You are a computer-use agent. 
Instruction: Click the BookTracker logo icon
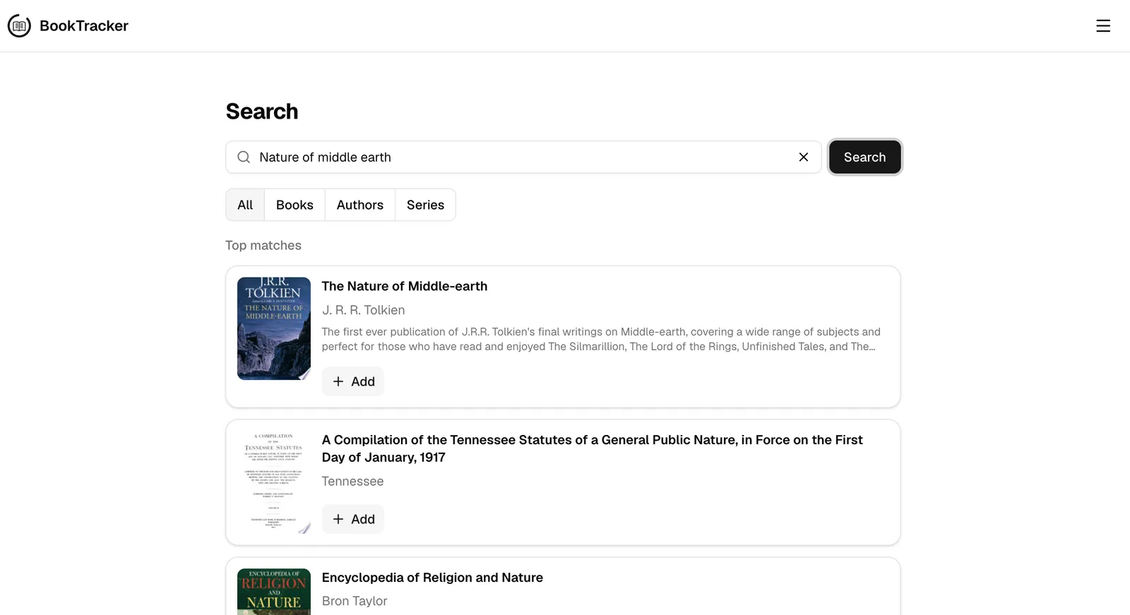point(19,26)
